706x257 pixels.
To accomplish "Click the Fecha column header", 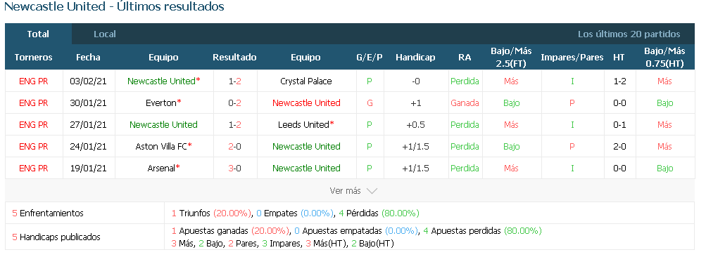I will pyautogui.click(x=88, y=58).
